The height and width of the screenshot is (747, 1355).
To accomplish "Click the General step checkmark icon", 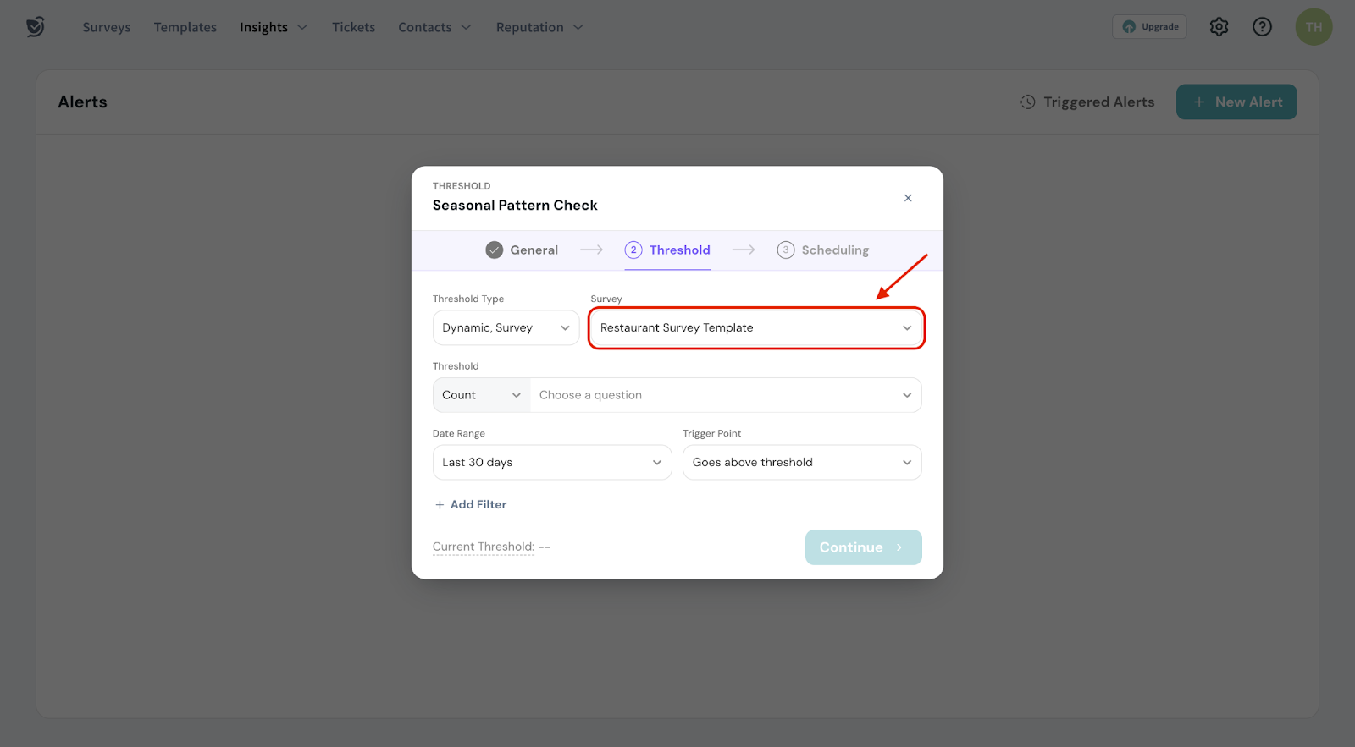I will point(495,250).
